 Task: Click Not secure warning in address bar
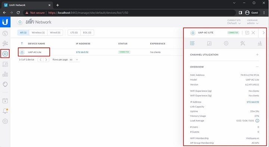point(35,13)
